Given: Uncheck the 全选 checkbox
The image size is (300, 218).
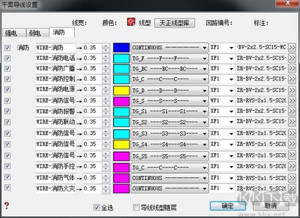Looking at the screenshot, I should point(96,207).
